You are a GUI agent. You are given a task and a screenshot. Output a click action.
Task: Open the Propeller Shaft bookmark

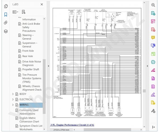tap(31, 69)
